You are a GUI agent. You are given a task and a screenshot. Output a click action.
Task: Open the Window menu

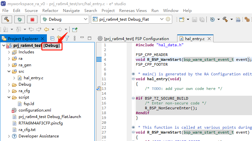(x=171, y=11)
